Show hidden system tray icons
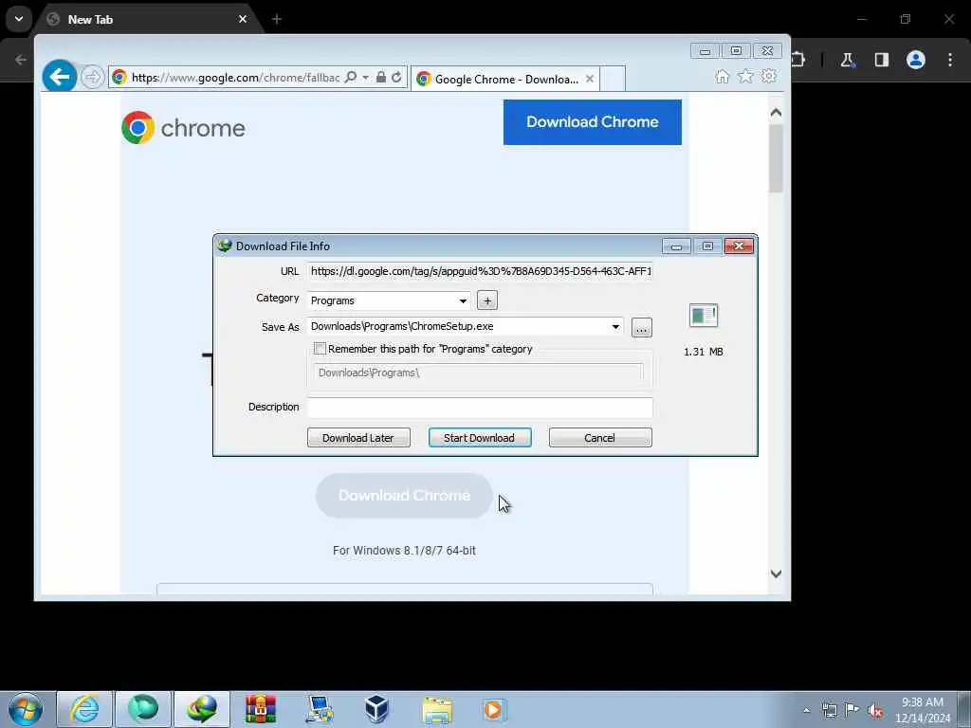Image resolution: width=971 pixels, height=728 pixels. [806, 710]
